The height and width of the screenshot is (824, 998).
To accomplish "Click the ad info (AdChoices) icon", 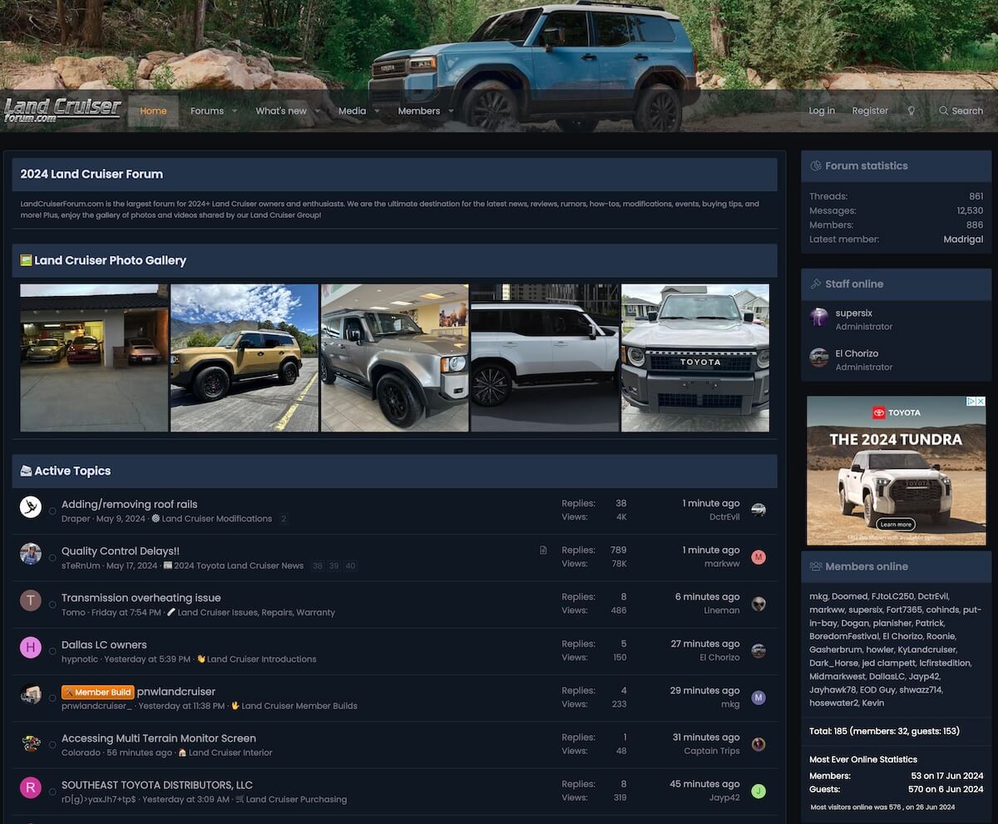I will click(971, 402).
